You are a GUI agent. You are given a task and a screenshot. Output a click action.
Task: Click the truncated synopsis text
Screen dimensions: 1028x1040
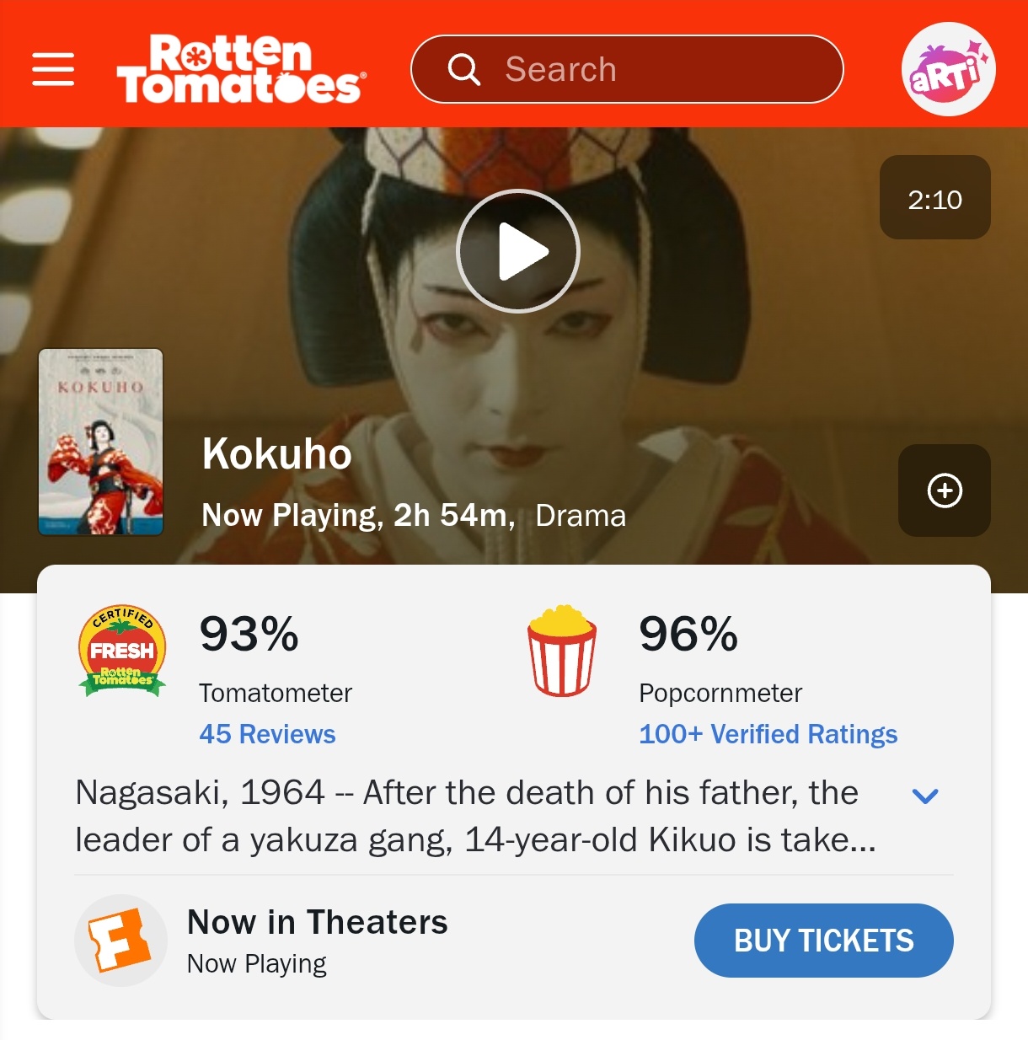476,816
